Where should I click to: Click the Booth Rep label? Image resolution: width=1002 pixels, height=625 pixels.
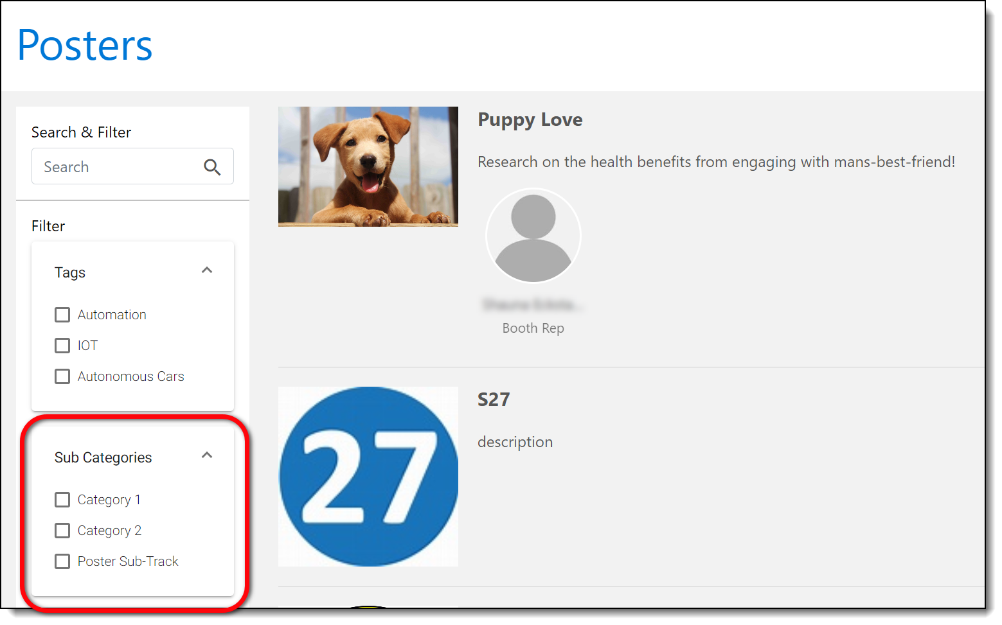coord(533,328)
